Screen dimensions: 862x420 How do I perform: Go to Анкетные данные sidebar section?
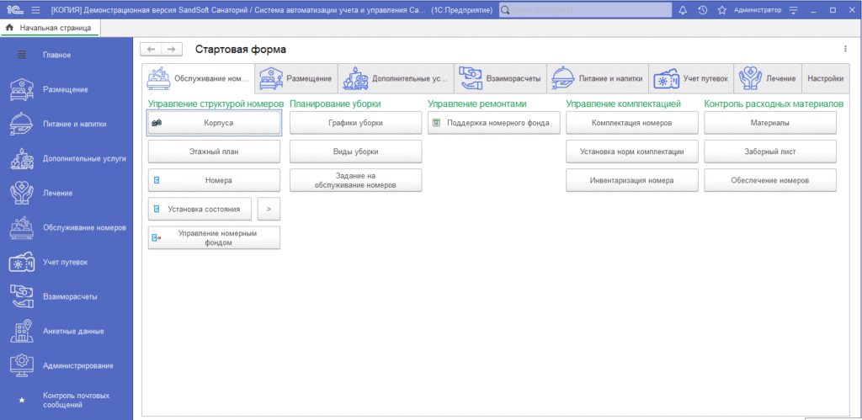pyautogui.click(x=66, y=331)
